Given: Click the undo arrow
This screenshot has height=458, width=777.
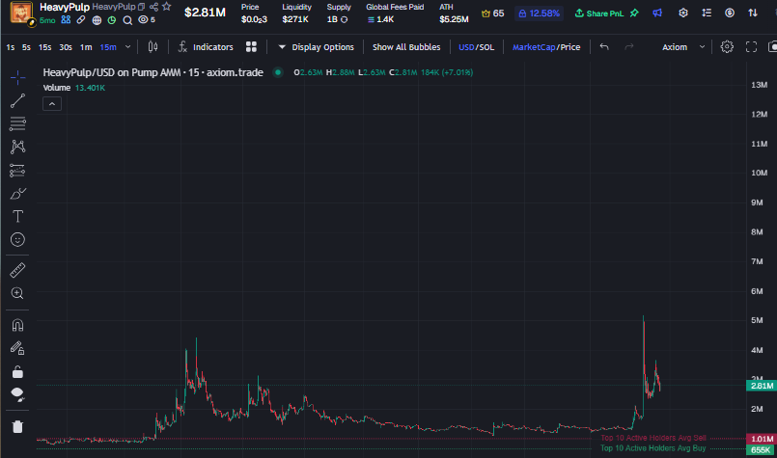Looking at the screenshot, I should [604, 46].
